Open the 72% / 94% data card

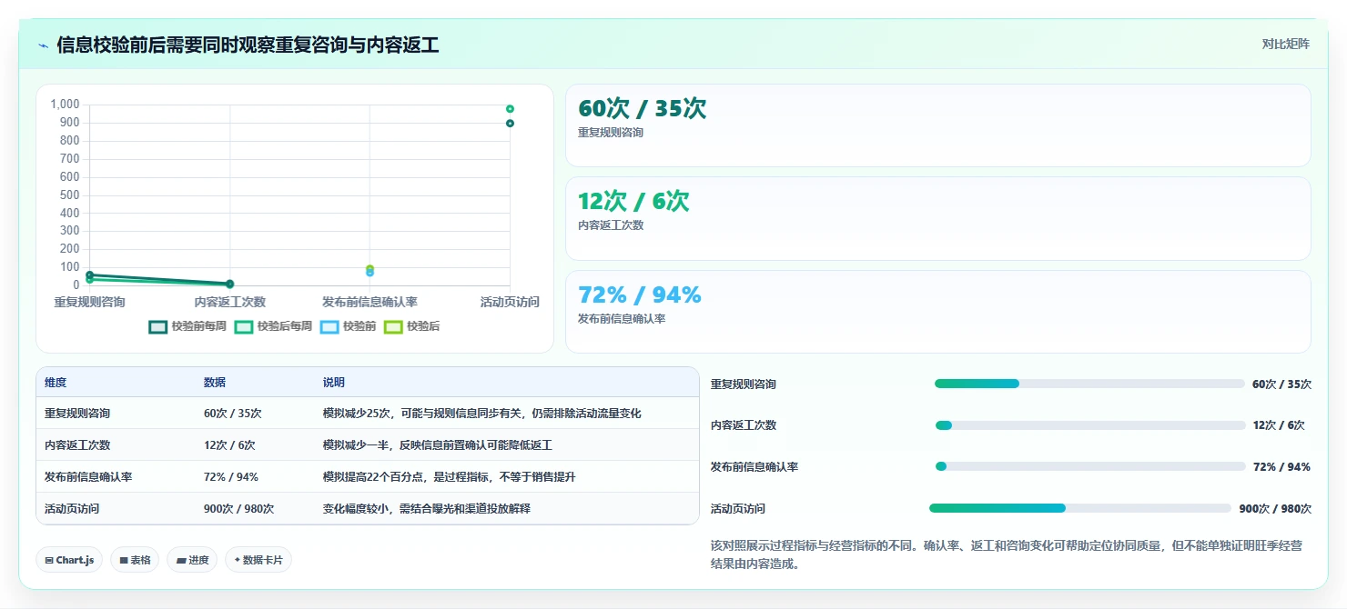pos(938,312)
